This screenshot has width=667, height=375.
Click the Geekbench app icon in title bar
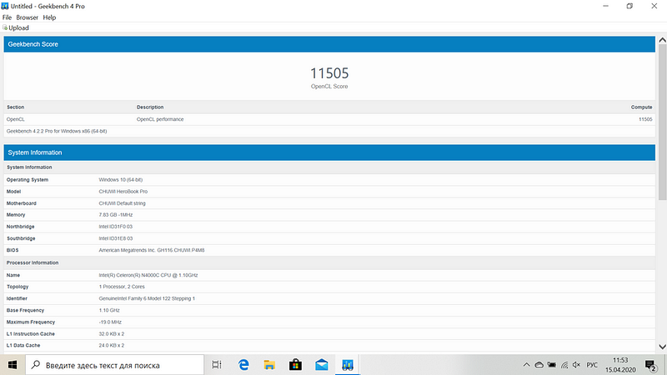5,6
